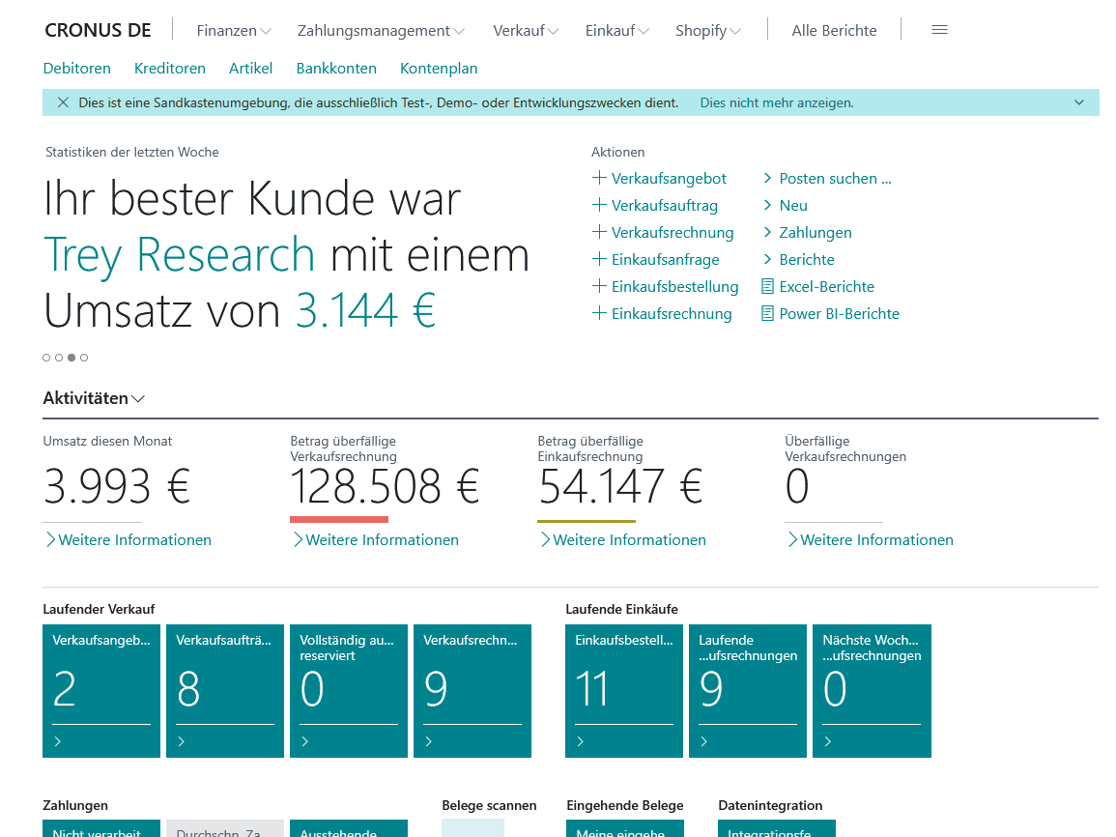Click plus icon beside Einkaufsbestellung

click(599, 286)
